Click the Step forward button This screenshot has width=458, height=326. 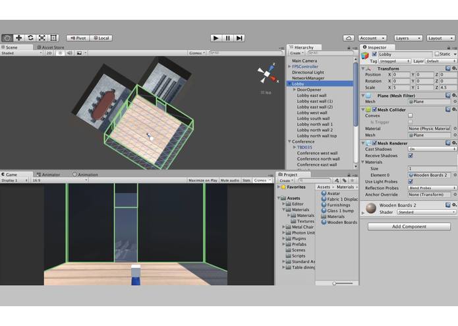(x=239, y=38)
